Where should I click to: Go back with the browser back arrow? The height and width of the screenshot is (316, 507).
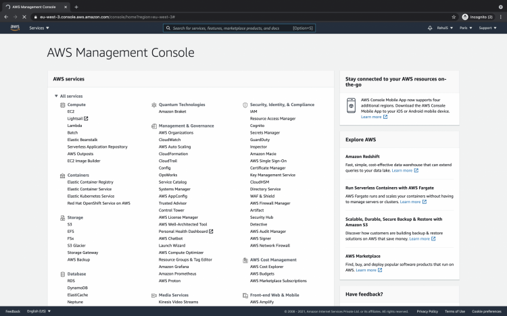[6, 17]
